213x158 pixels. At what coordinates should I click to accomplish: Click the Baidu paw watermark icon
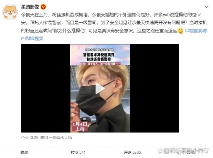pos(160,151)
